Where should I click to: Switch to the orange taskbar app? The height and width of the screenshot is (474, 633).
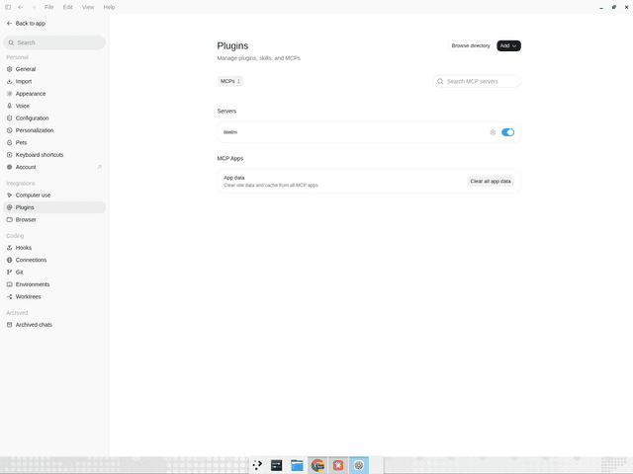pos(338,465)
